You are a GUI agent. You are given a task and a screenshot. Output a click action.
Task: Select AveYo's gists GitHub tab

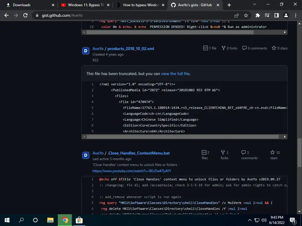coord(195,5)
